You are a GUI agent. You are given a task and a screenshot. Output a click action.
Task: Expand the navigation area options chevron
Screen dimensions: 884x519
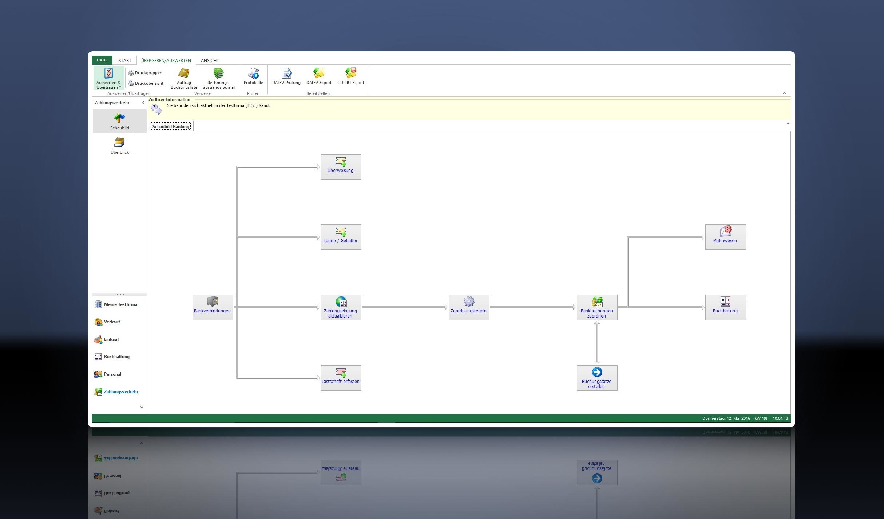click(x=142, y=407)
